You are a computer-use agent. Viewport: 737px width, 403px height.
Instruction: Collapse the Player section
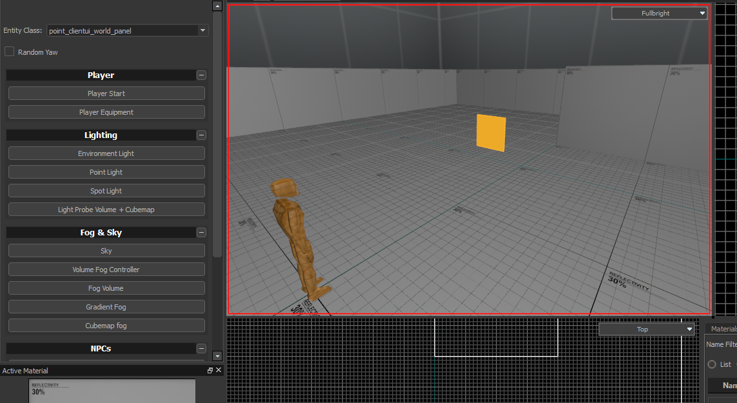click(201, 75)
